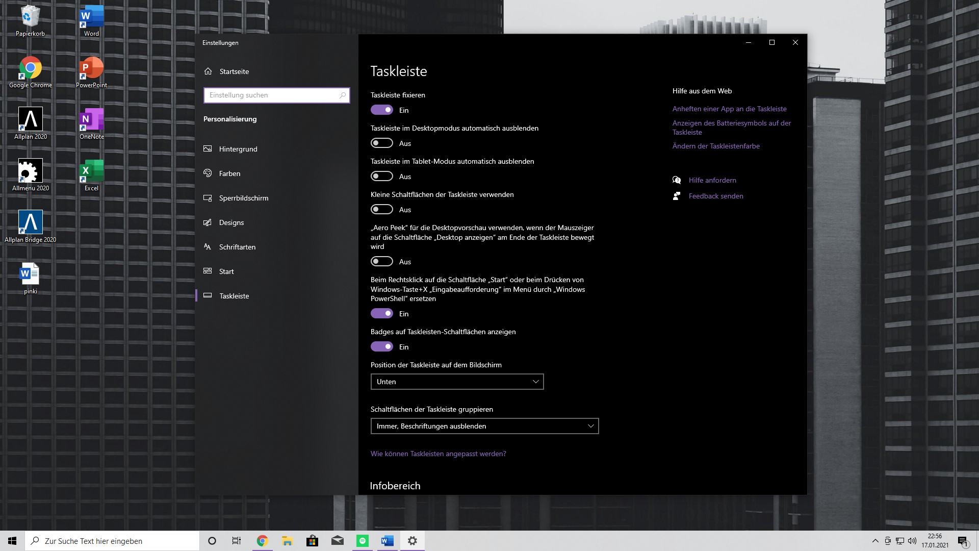
Task: Click Spotify icon in the taskbar
Action: 363,541
